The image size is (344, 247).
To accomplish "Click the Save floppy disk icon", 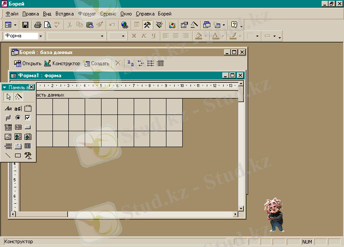I will click(25, 25).
